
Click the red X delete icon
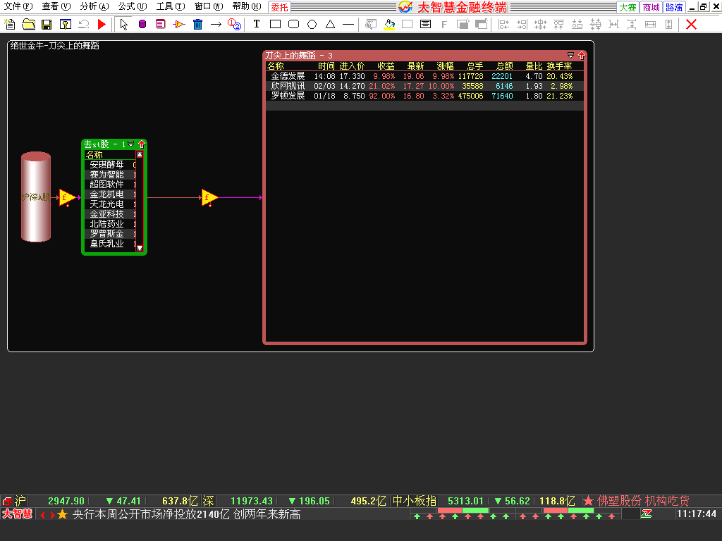point(691,25)
